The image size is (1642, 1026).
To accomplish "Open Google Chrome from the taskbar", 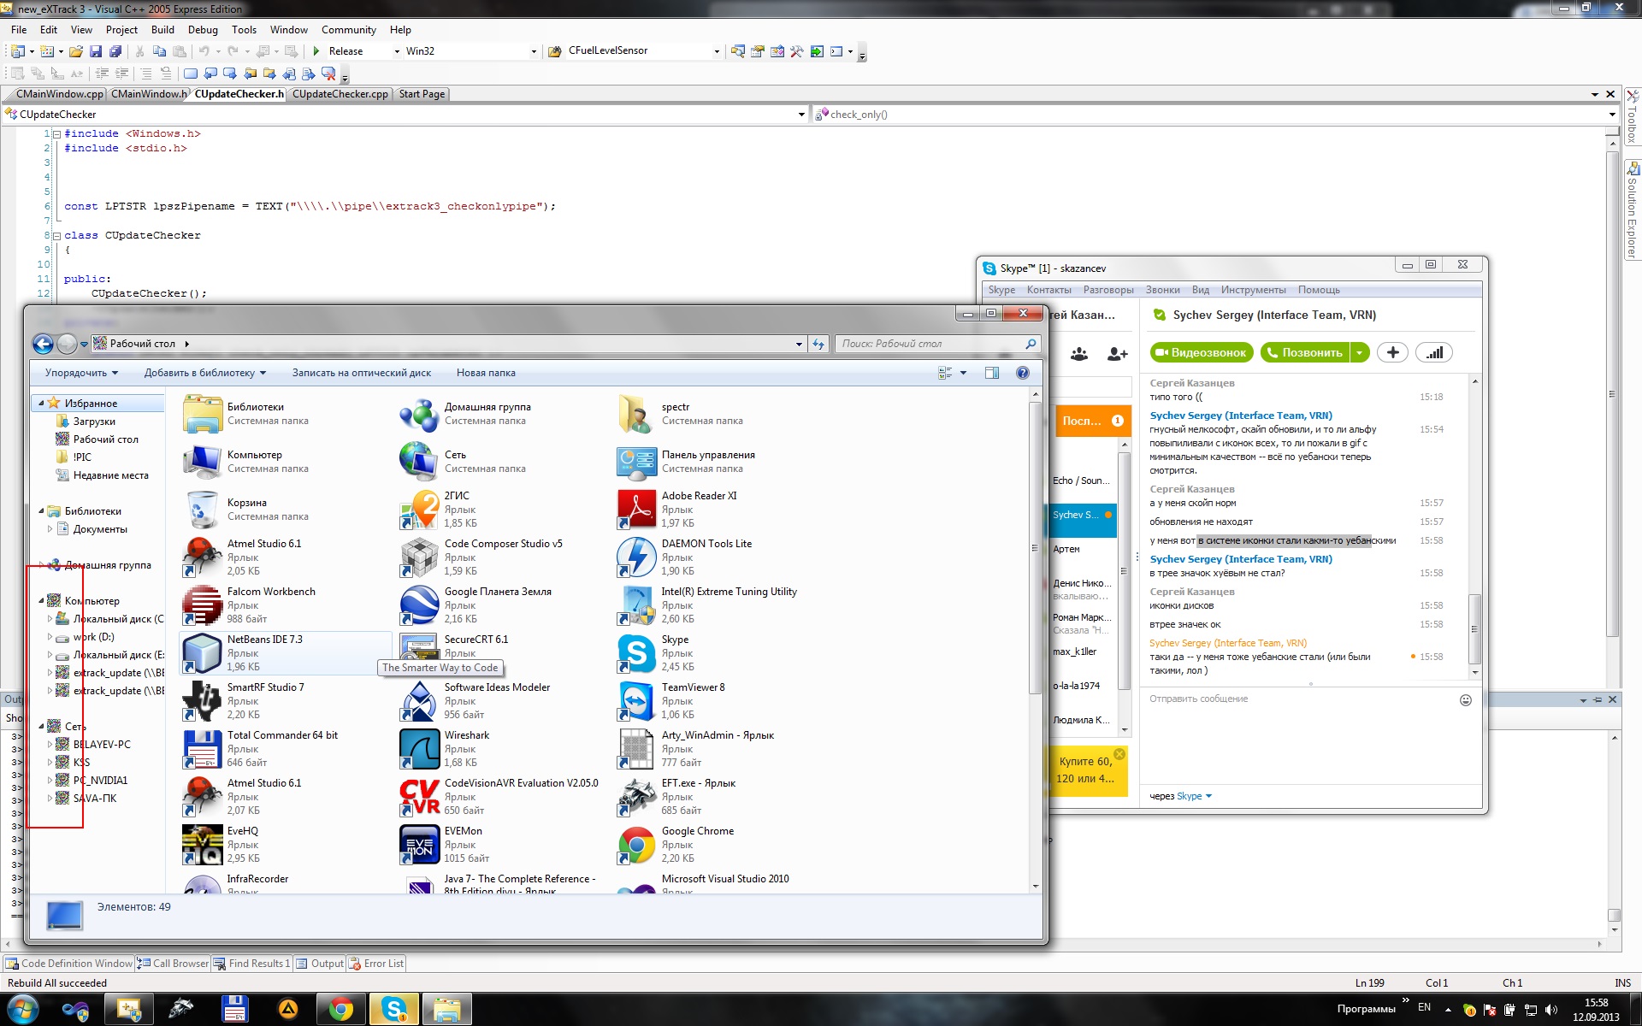I will pyautogui.click(x=341, y=1010).
